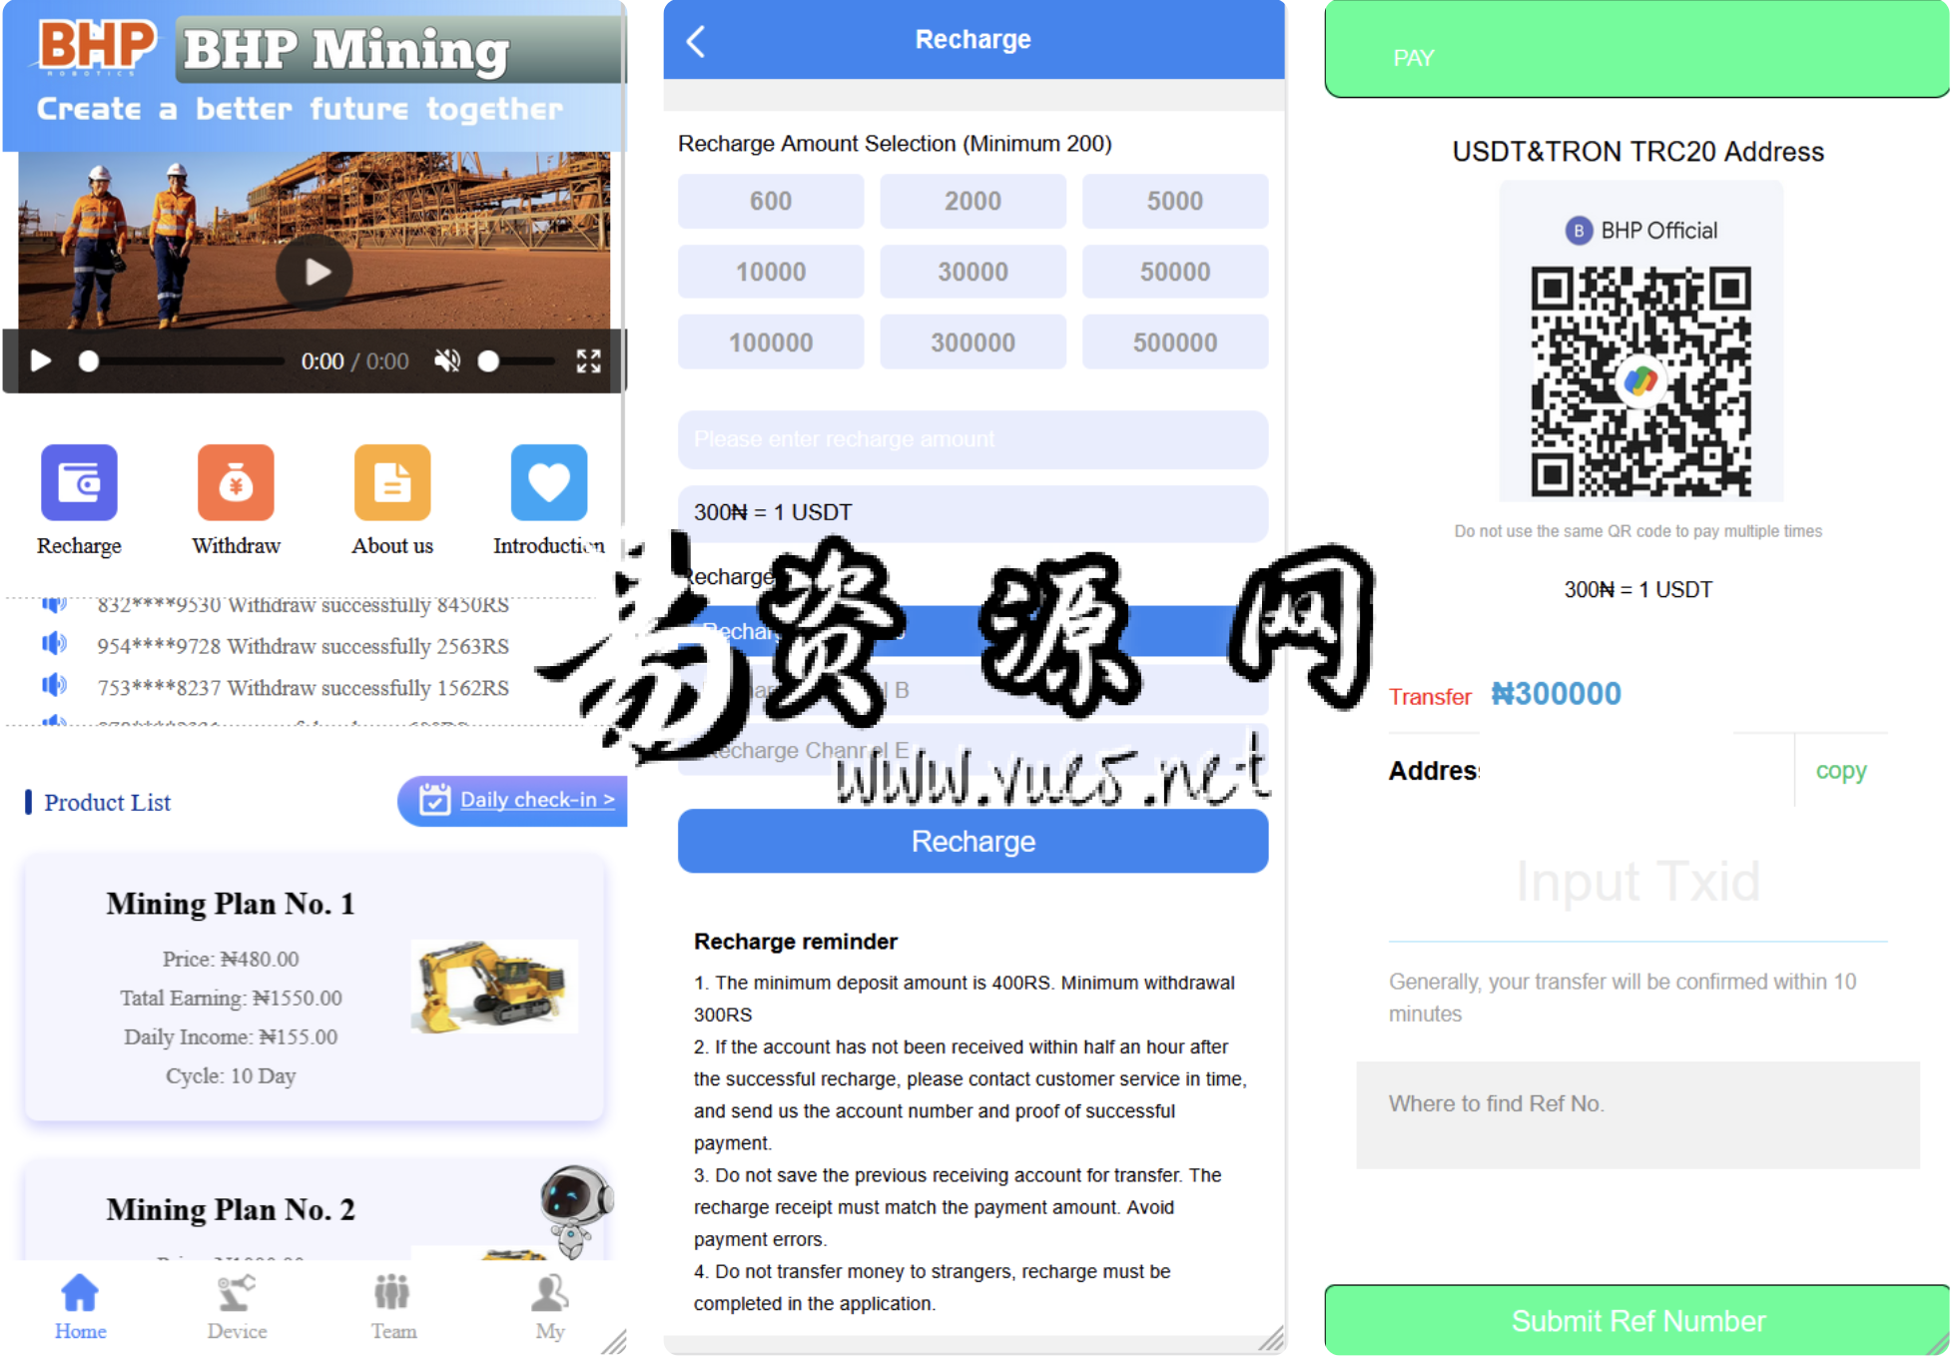Focus the Input Txid field
This screenshot has width=1959, height=1366.
tap(1637, 883)
